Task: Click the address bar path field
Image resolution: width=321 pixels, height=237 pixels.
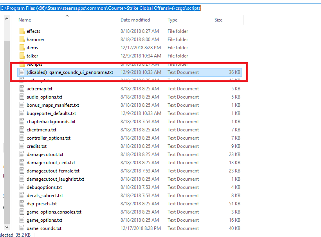Action: [160, 8]
